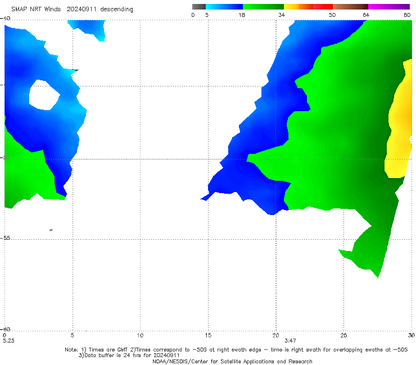This screenshot has height=365, width=416.
Task: Click the '-60' latitude axis label
Action: (x=5, y=329)
